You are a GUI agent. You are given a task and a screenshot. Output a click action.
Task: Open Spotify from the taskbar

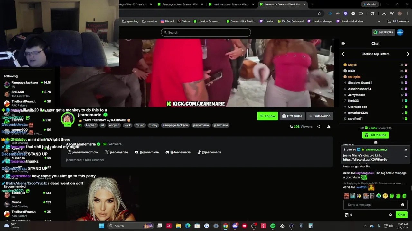273,226
